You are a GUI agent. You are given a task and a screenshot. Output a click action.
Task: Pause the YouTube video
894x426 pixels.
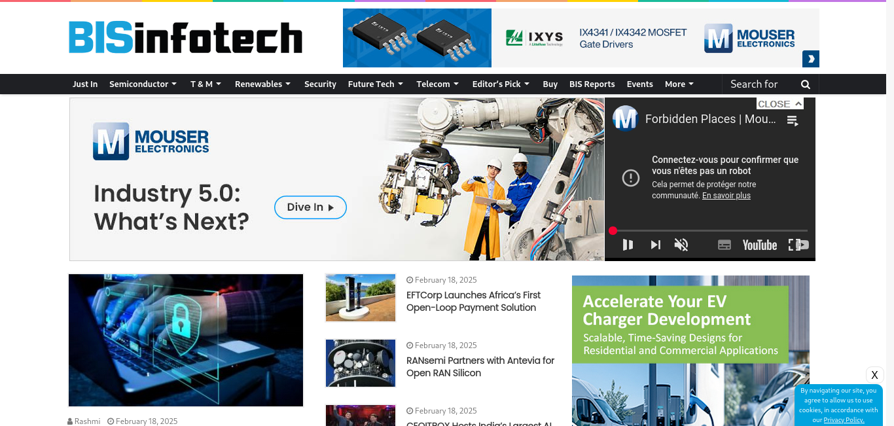click(x=628, y=245)
